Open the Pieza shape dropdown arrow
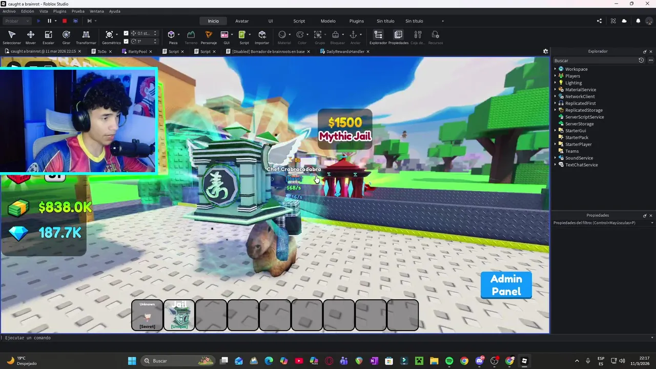656x369 pixels. pos(179,35)
